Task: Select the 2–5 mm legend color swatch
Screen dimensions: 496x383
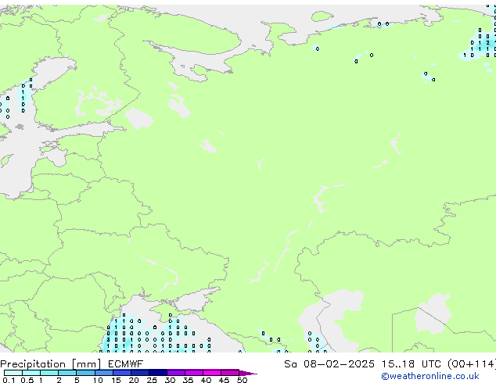Action: pyautogui.click(x=67, y=373)
